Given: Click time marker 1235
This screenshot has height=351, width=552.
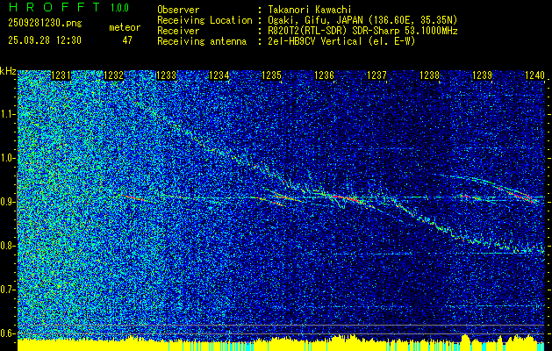Looking at the screenshot, I should point(272,75).
